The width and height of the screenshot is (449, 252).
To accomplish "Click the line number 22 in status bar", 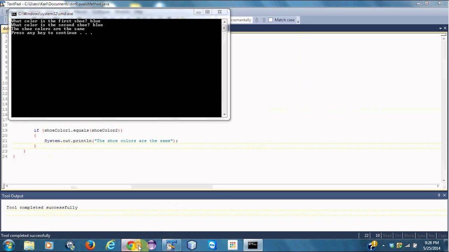I will point(366,236).
